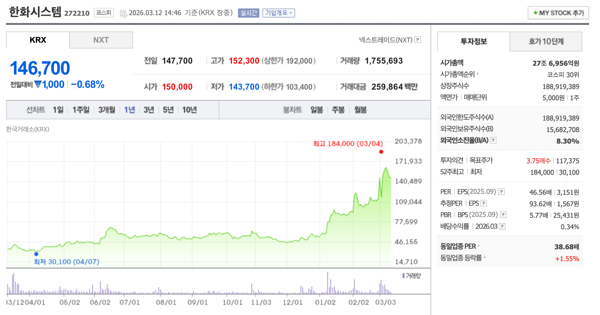Click the current price 146,700
Screen dimensions: 600x315
(x=40, y=68)
